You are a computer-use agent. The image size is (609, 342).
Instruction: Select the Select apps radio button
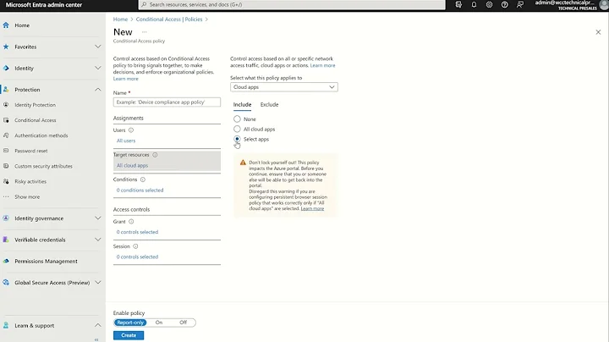pos(237,139)
